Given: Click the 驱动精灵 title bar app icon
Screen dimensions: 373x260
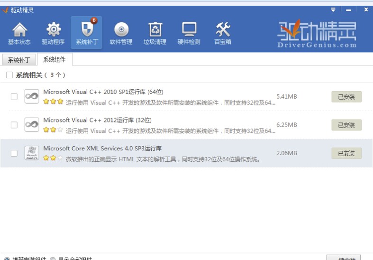Looking at the screenshot, I should (5, 10).
